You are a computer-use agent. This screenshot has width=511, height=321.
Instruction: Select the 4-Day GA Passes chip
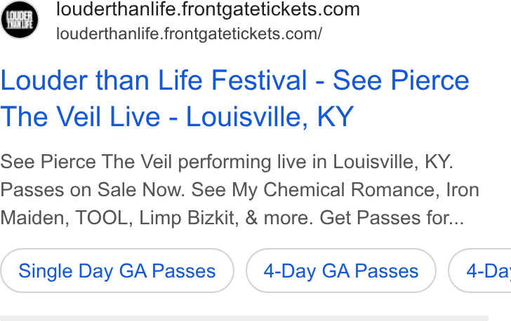click(x=341, y=271)
